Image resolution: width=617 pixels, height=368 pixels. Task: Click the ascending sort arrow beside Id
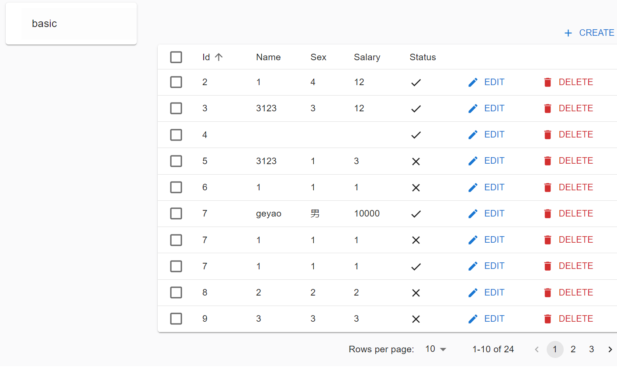point(219,57)
